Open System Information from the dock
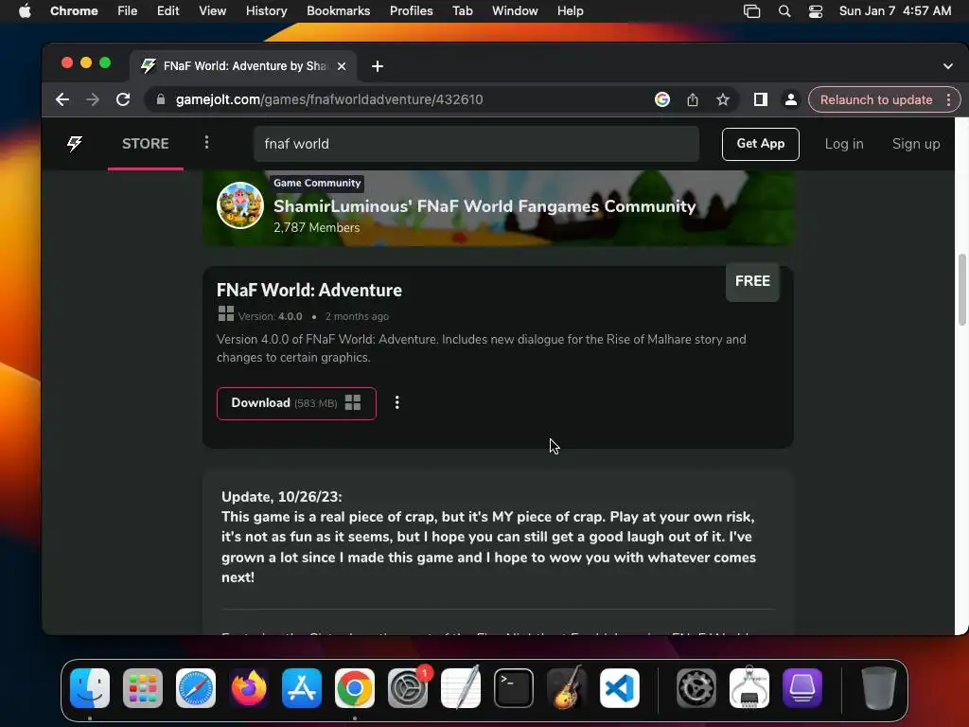 [x=749, y=688]
